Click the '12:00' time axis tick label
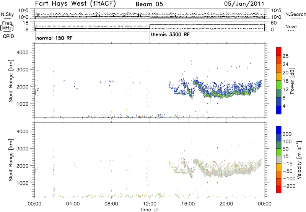 150,204
